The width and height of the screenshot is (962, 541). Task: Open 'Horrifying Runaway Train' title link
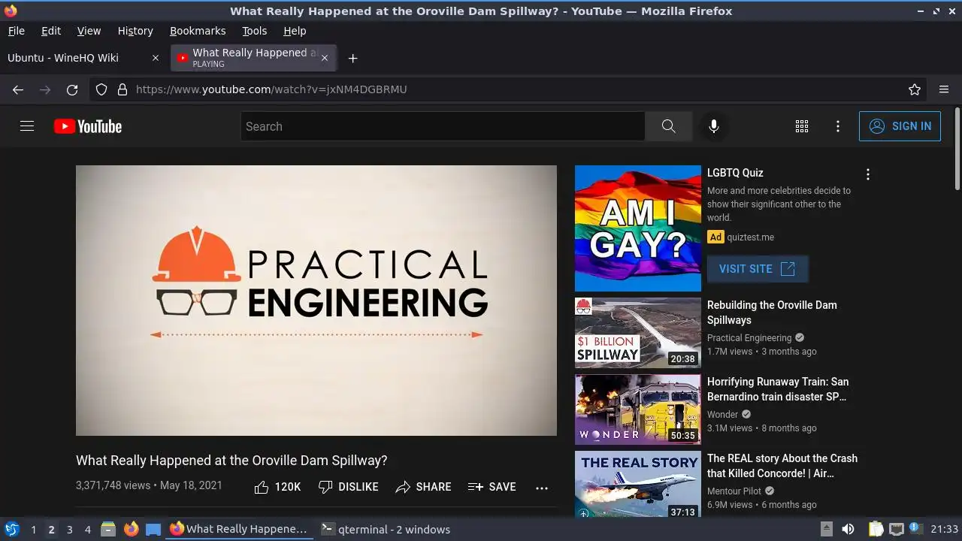pos(778,389)
